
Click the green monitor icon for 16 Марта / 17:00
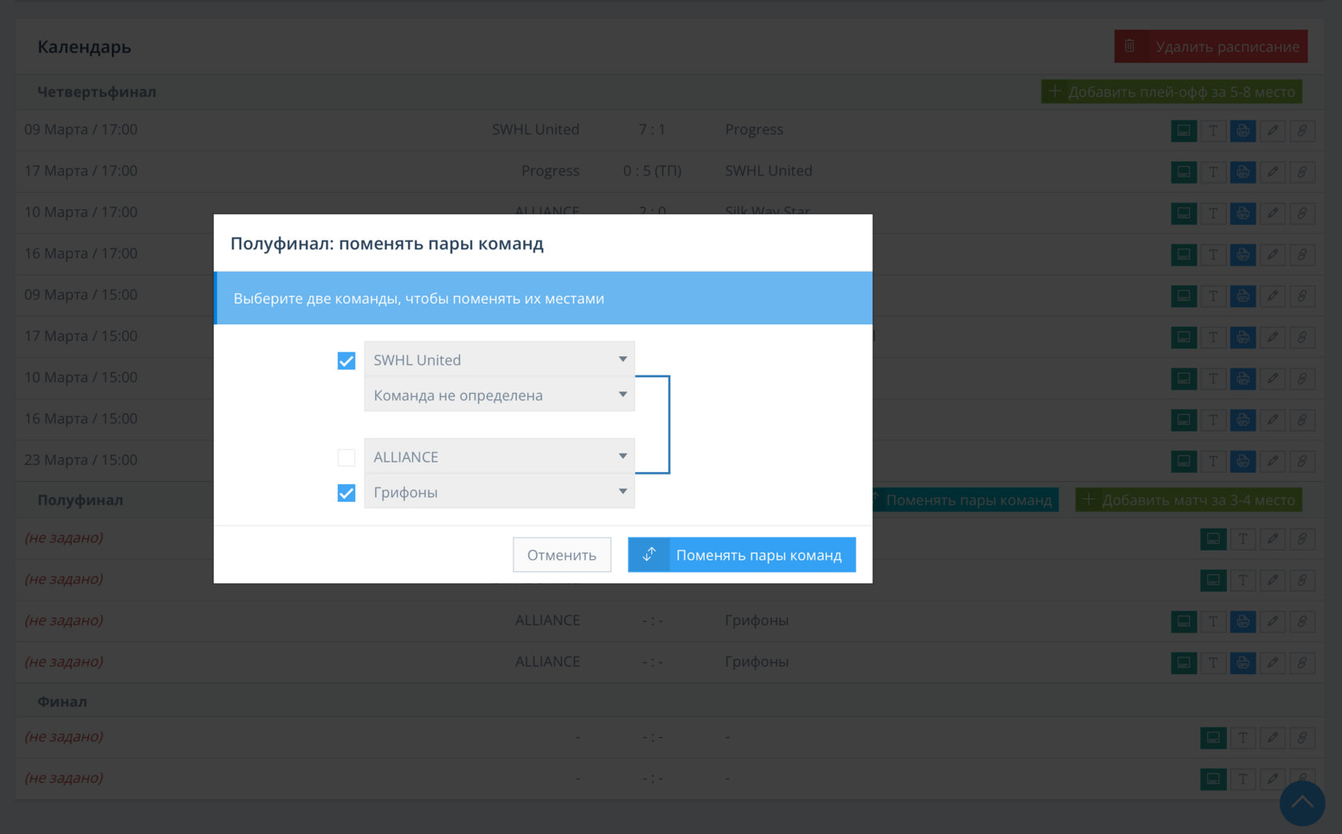point(1184,255)
